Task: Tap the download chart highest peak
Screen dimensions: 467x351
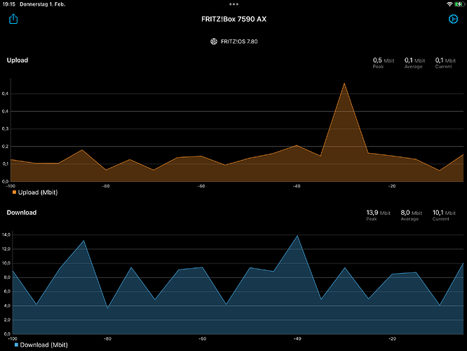Action: tap(297, 236)
